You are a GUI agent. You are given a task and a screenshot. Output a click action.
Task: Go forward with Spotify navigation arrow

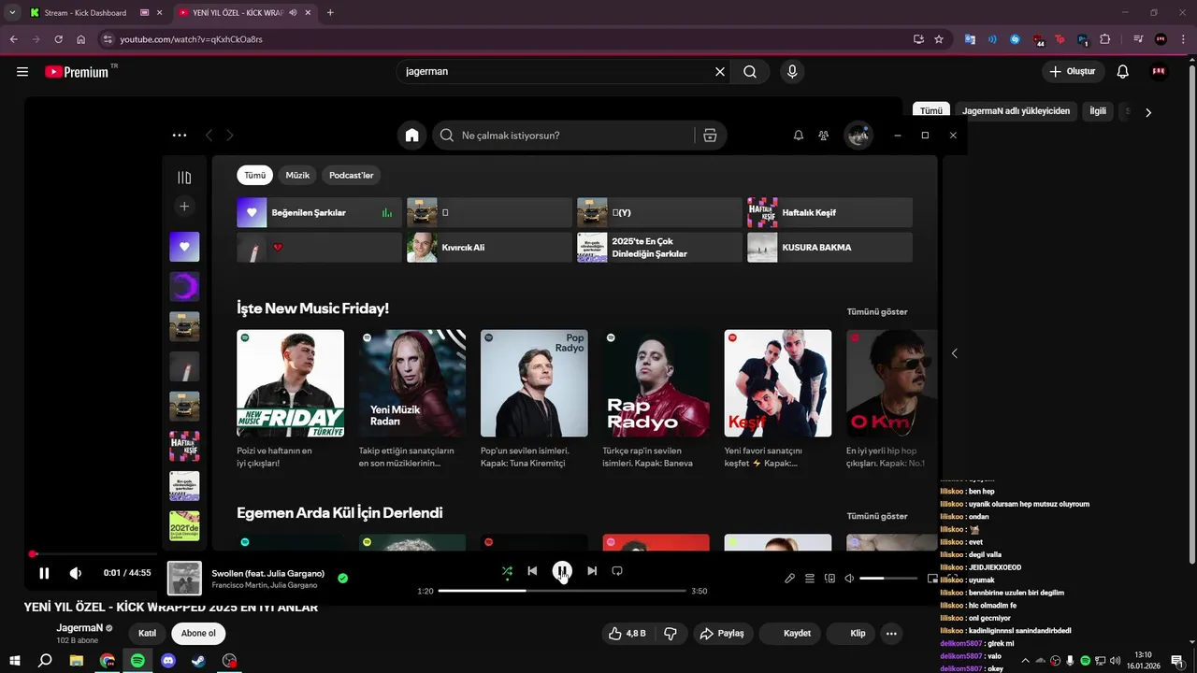tap(230, 136)
